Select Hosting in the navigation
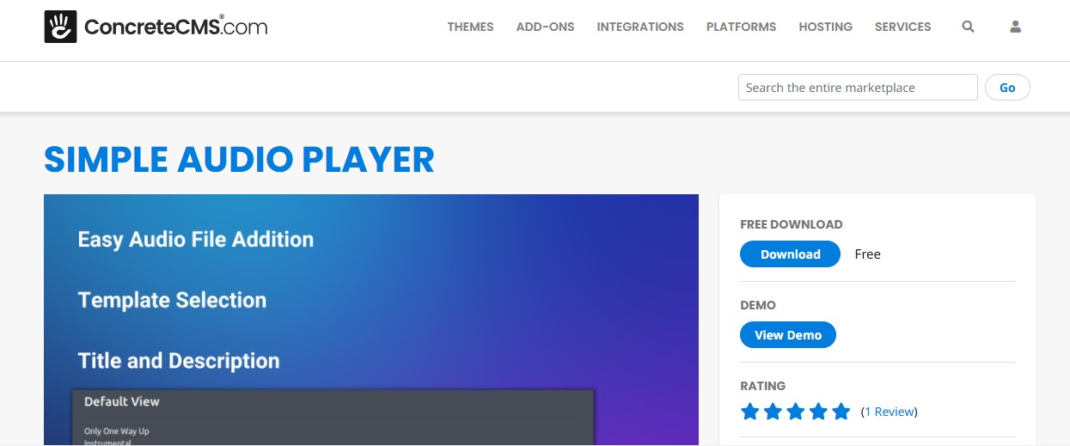This screenshot has height=446, width=1070. tap(825, 27)
